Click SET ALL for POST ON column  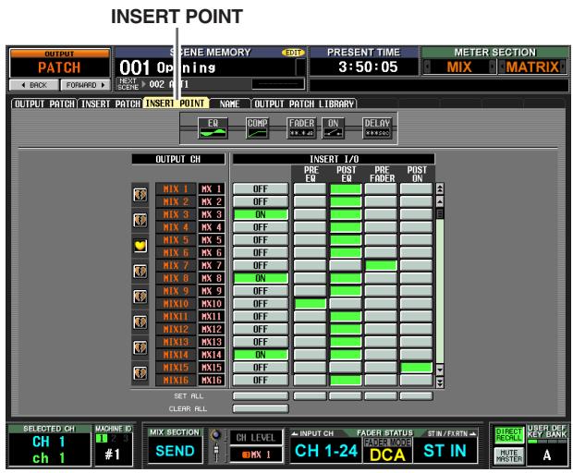click(x=416, y=396)
